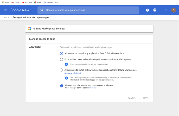
Task: Click Apps in the breadcrumb
Action: click(x=7, y=17)
